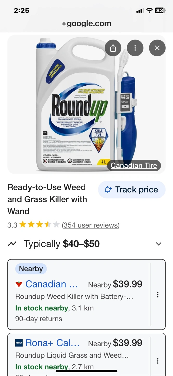Viewport: 173px width, 376px height.
Task: Tap the Rona logo icon
Action: pos(19,343)
